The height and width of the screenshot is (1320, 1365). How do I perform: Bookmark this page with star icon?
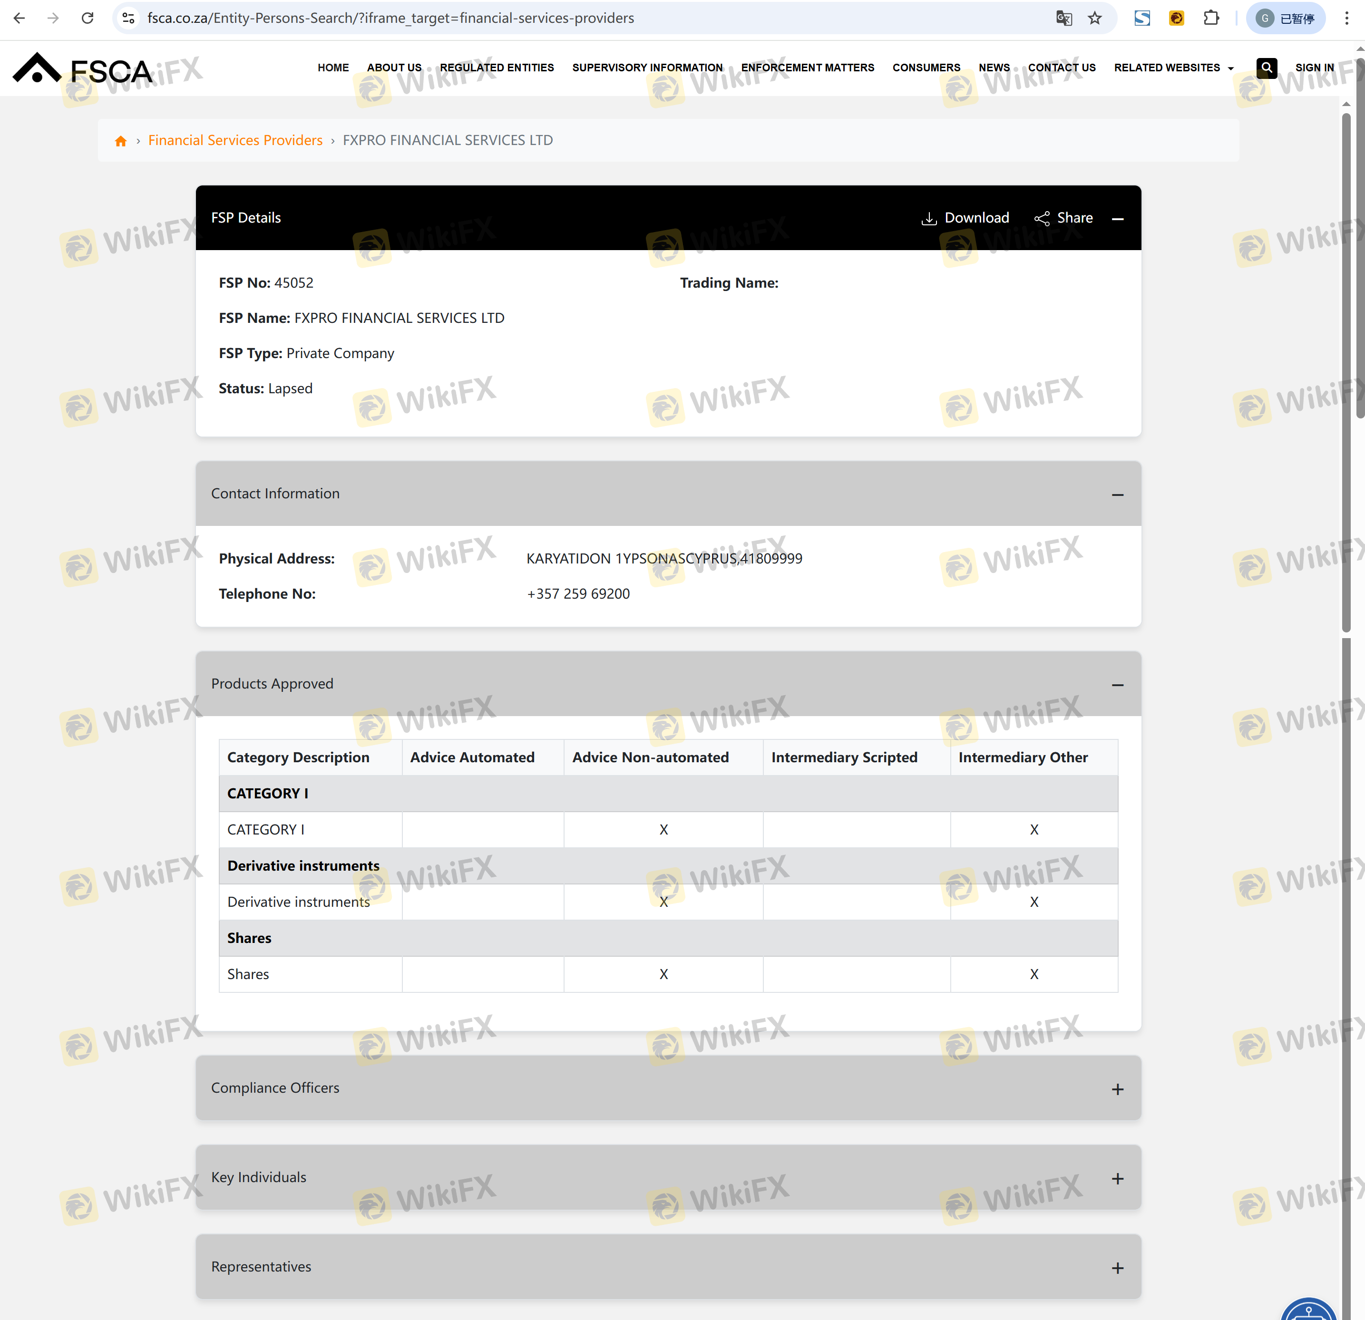click(x=1095, y=18)
